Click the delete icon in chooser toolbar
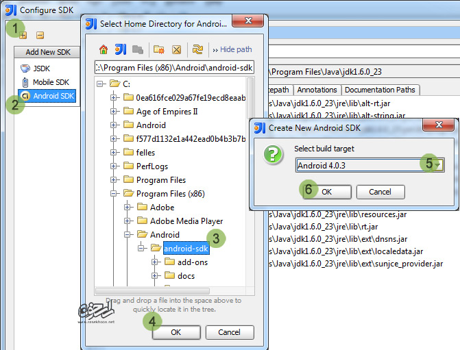 (x=176, y=49)
